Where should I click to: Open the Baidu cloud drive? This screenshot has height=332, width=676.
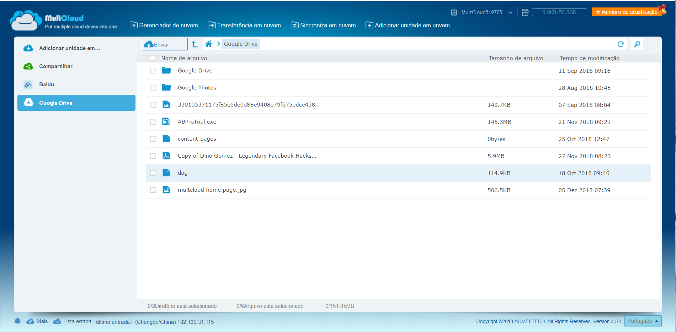(x=47, y=85)
